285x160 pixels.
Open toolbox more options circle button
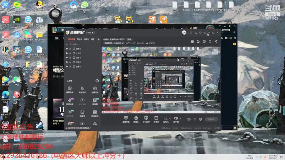97,81
